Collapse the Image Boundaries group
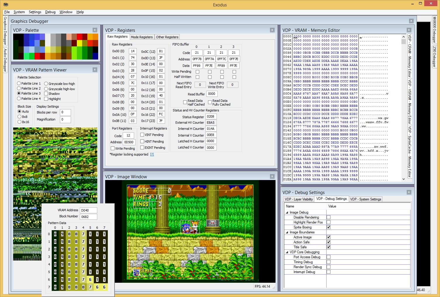Image resolution: width=440 pixels, height=297 pixels. 287,232
